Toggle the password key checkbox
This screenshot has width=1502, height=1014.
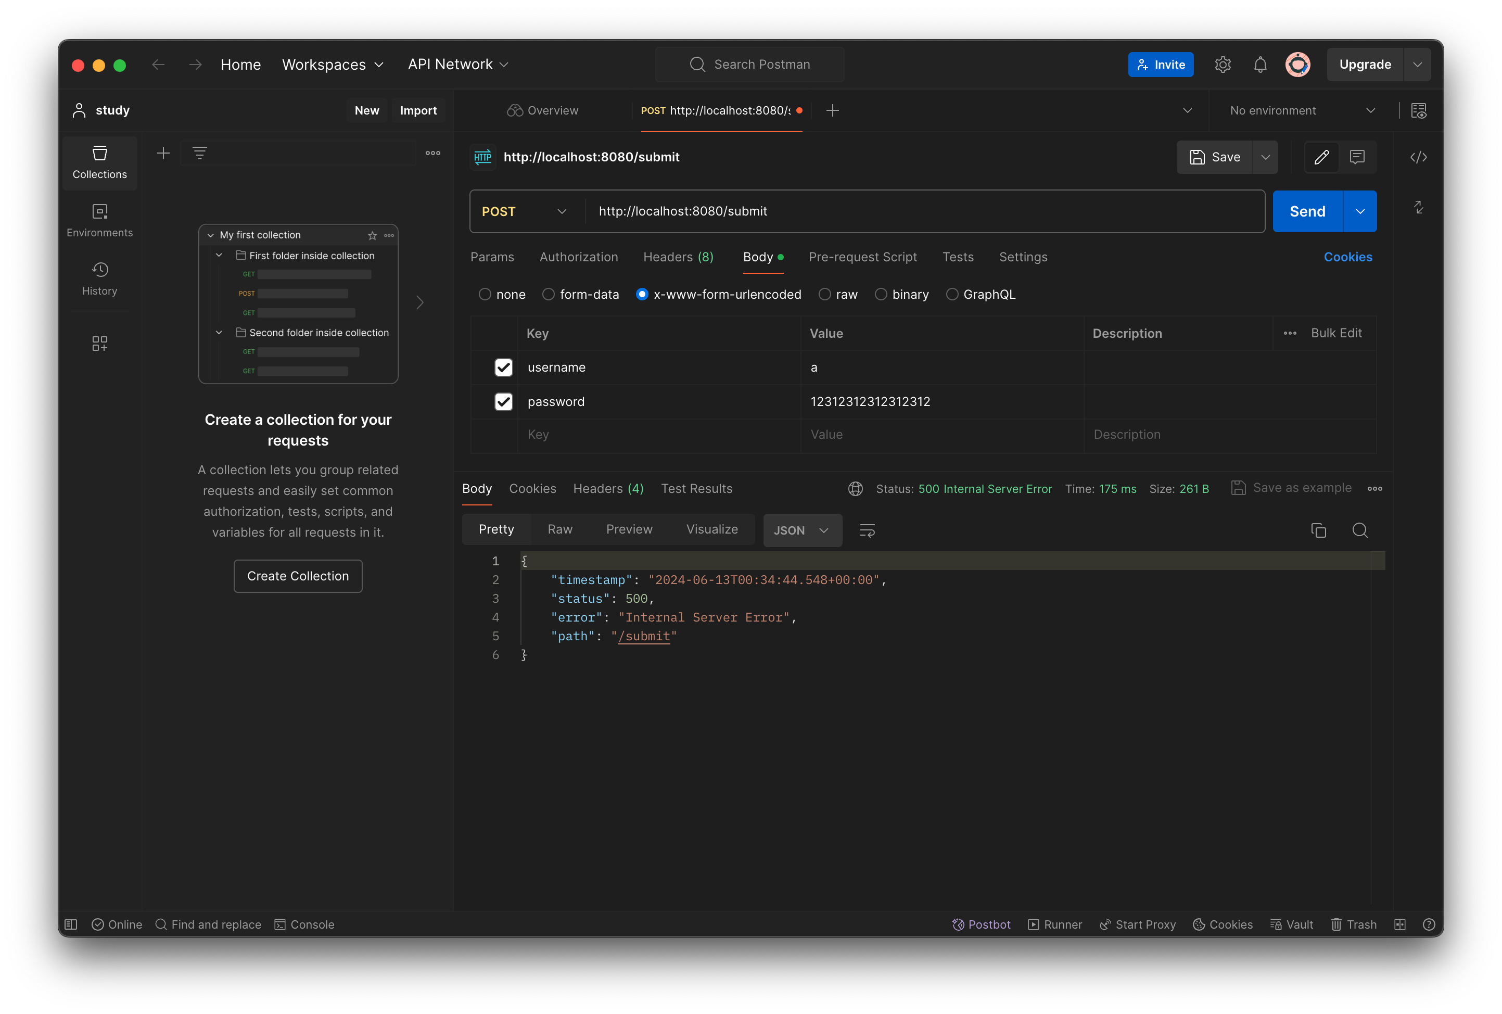pos(504,401)
